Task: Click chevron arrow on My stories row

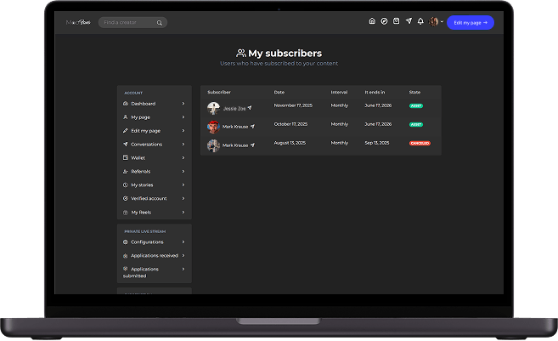Action: (183, 185)
